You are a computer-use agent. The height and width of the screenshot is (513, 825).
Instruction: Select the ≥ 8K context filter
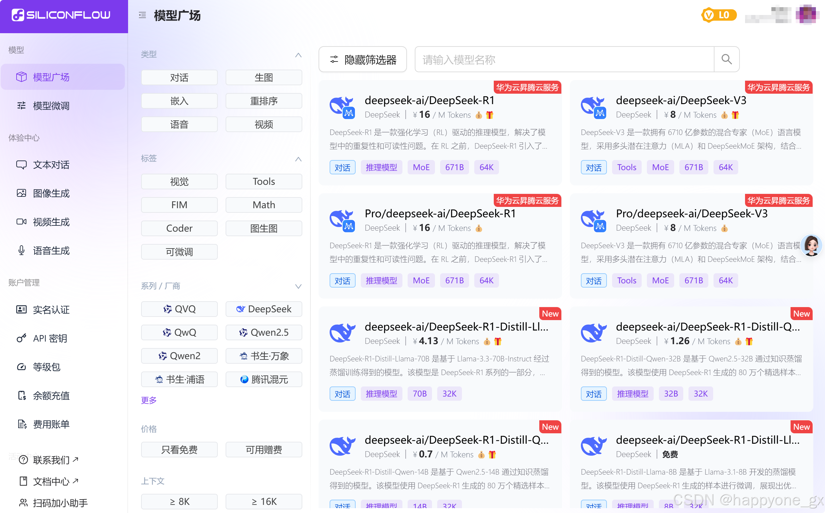coord(179,502)
